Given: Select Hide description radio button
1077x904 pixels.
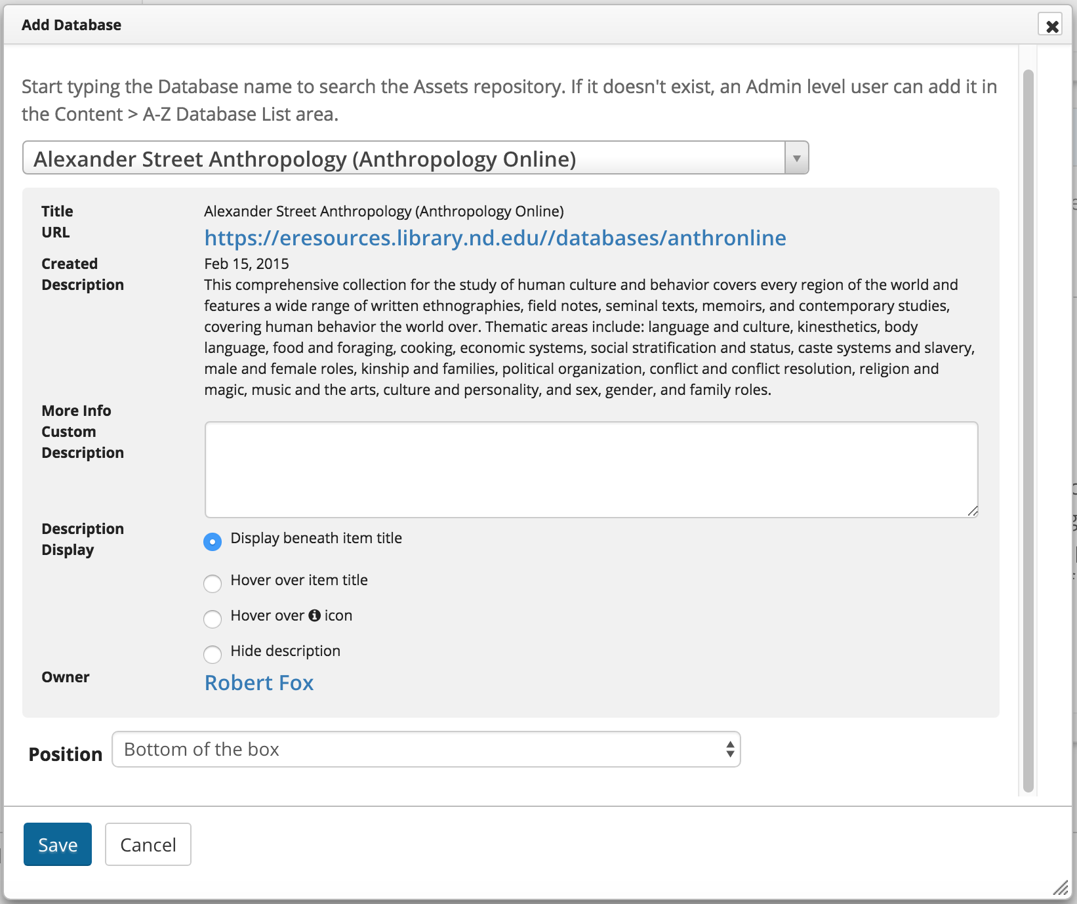Looking at the screenshot, I should click(x=213, y=655).
